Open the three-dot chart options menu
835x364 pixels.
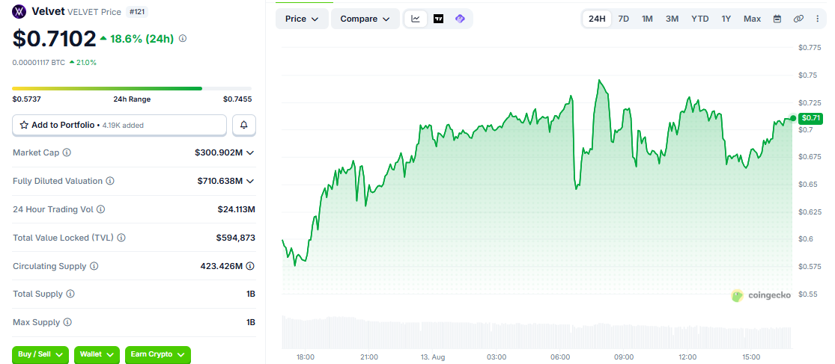click(x=818, y=19)
